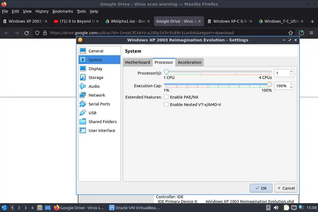Close the Windows XP 2003 browser tab
The width and height of the screenshot is (318, 212).
coord(46,21)
